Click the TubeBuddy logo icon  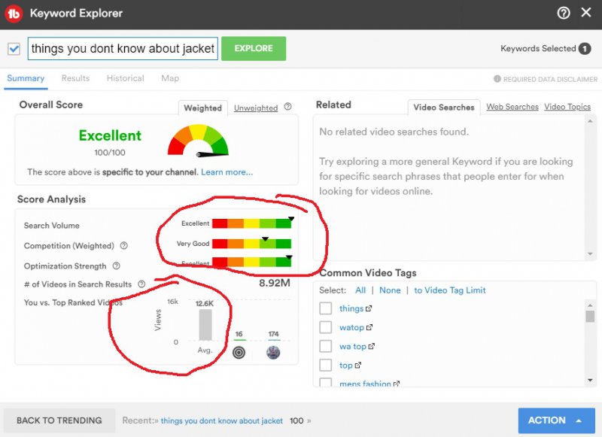tap(14, 14)
